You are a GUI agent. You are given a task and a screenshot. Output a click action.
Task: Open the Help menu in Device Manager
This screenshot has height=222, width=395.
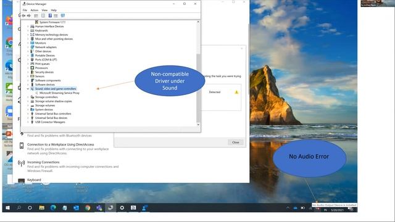(x=54, y=10)
